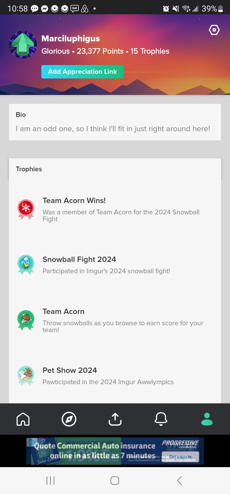Open the notifications bell
The width and height of the screenshot is (230, 494).
161,419
